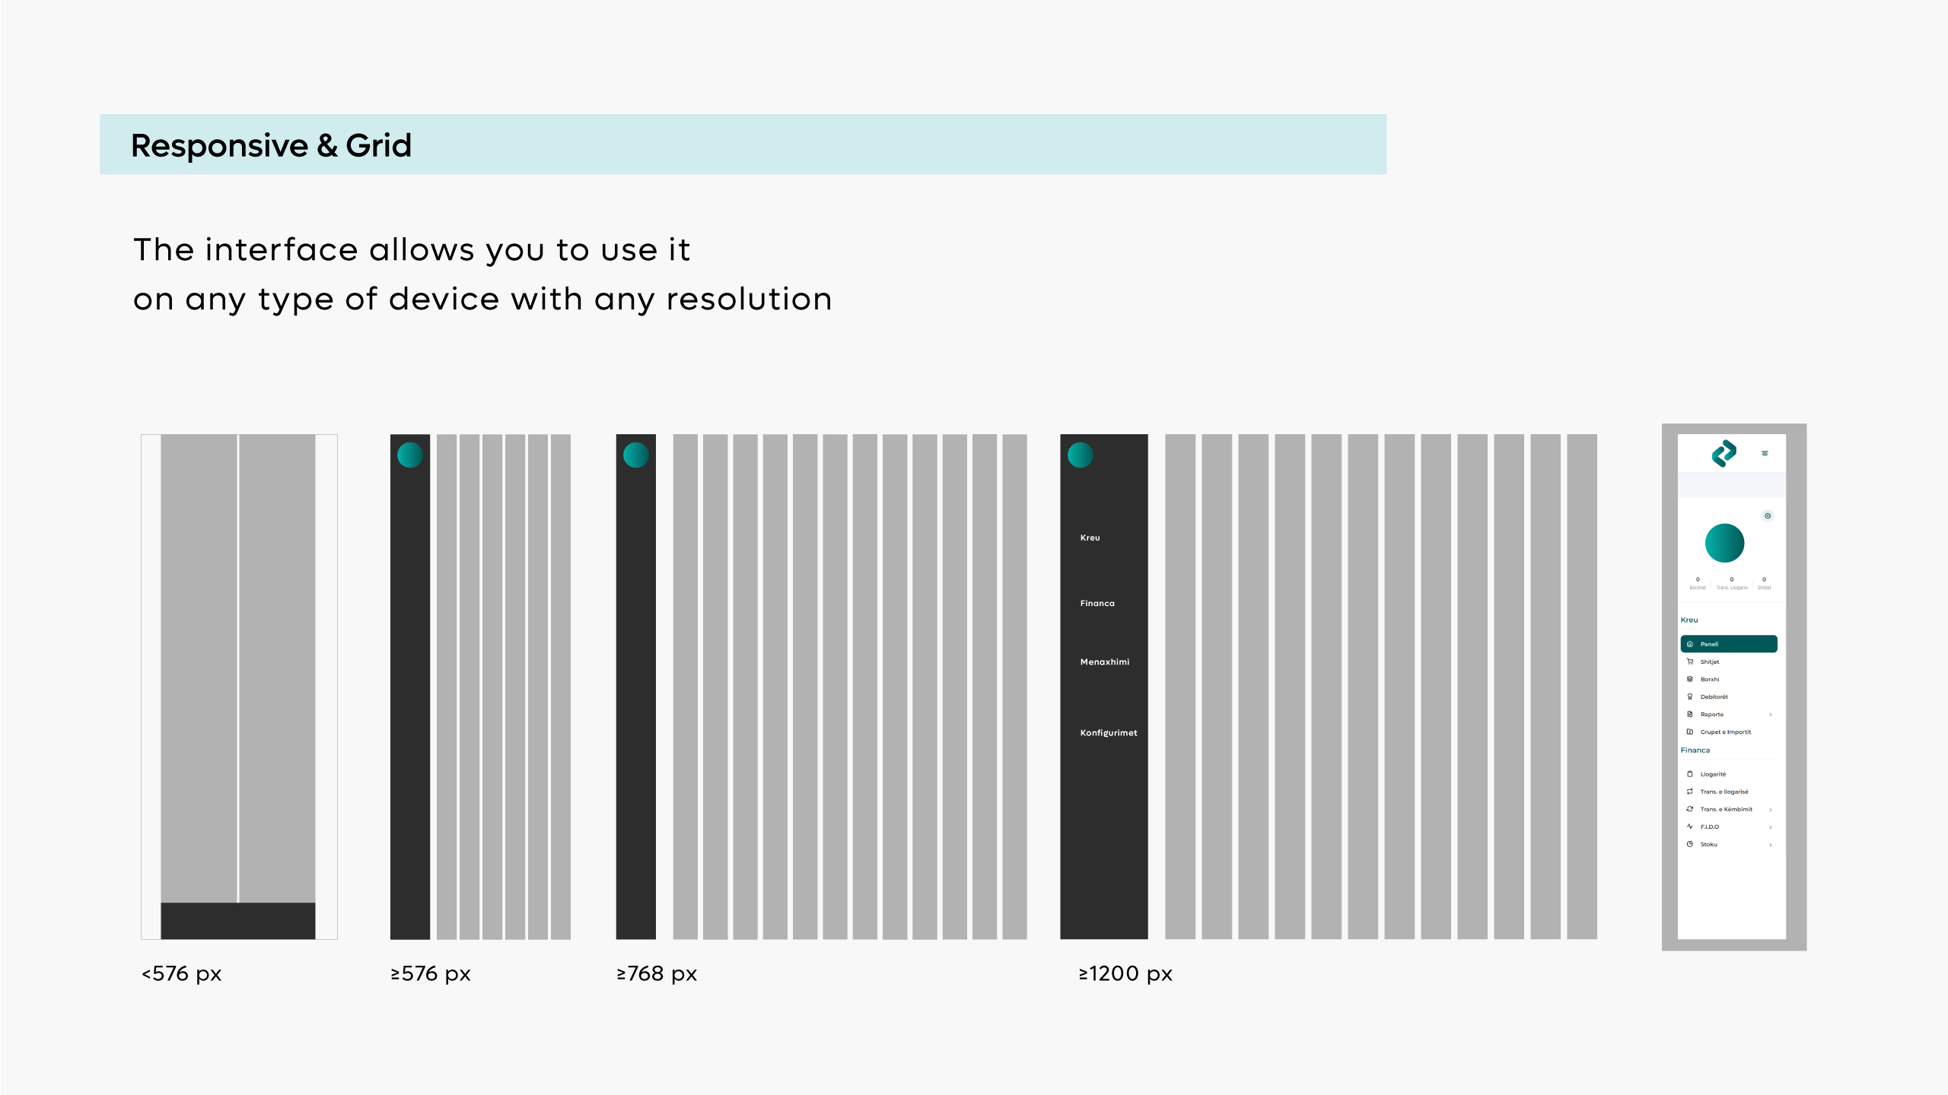Click the teal arrows logo in mobile header
This screenshot has width=1948, height=1095.
pos(1724,453)
